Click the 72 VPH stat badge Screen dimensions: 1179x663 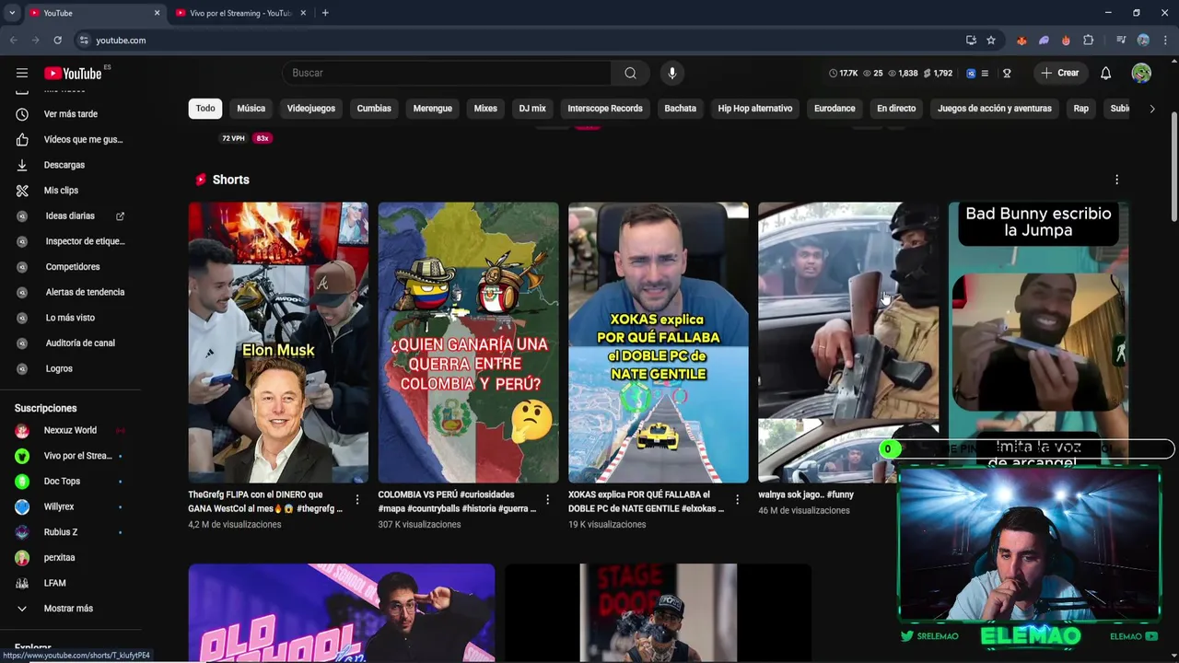point(233,138)
